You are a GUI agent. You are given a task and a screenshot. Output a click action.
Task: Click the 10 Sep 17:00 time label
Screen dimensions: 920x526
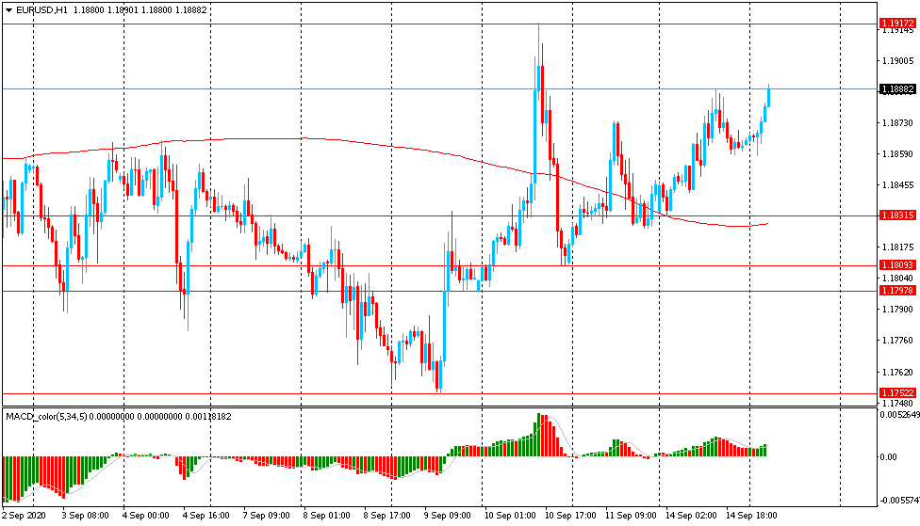(x=568, y=516)
